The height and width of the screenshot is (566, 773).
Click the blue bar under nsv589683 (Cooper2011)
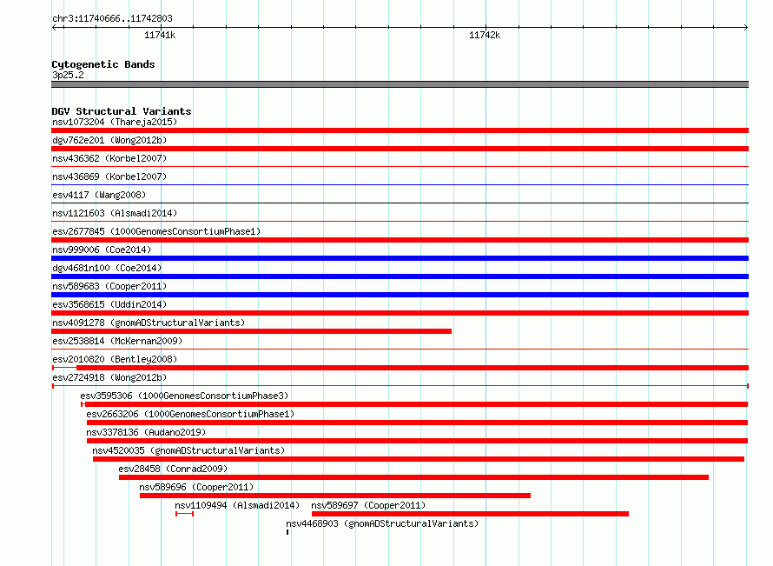400,295
